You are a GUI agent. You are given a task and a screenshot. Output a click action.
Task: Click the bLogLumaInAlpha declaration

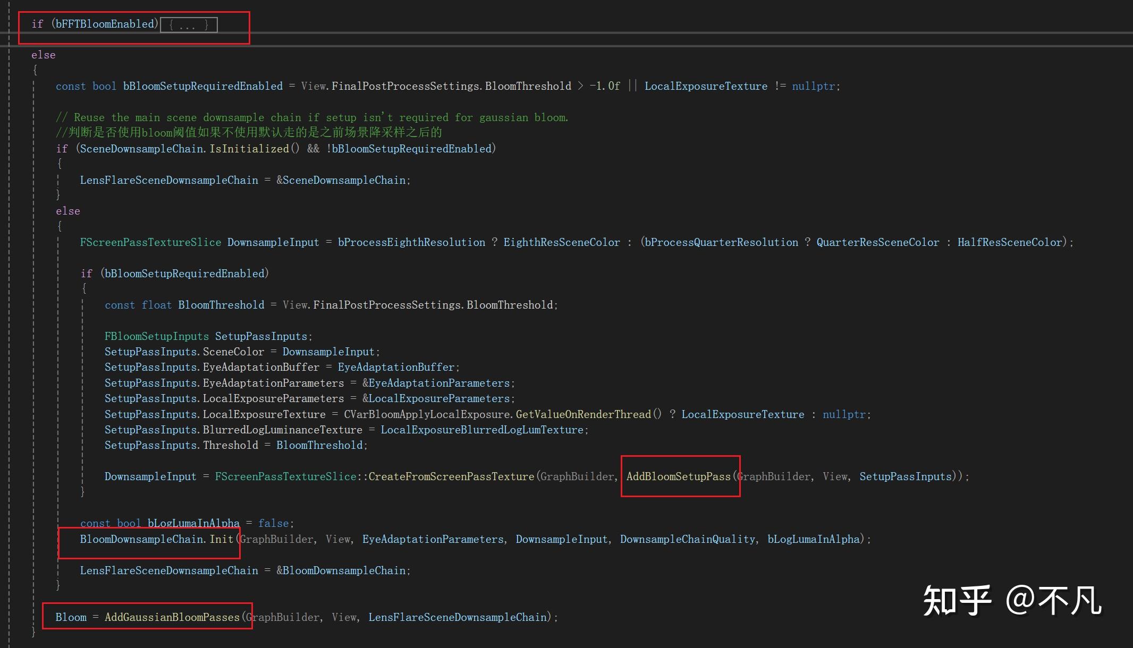pos(193,523)
